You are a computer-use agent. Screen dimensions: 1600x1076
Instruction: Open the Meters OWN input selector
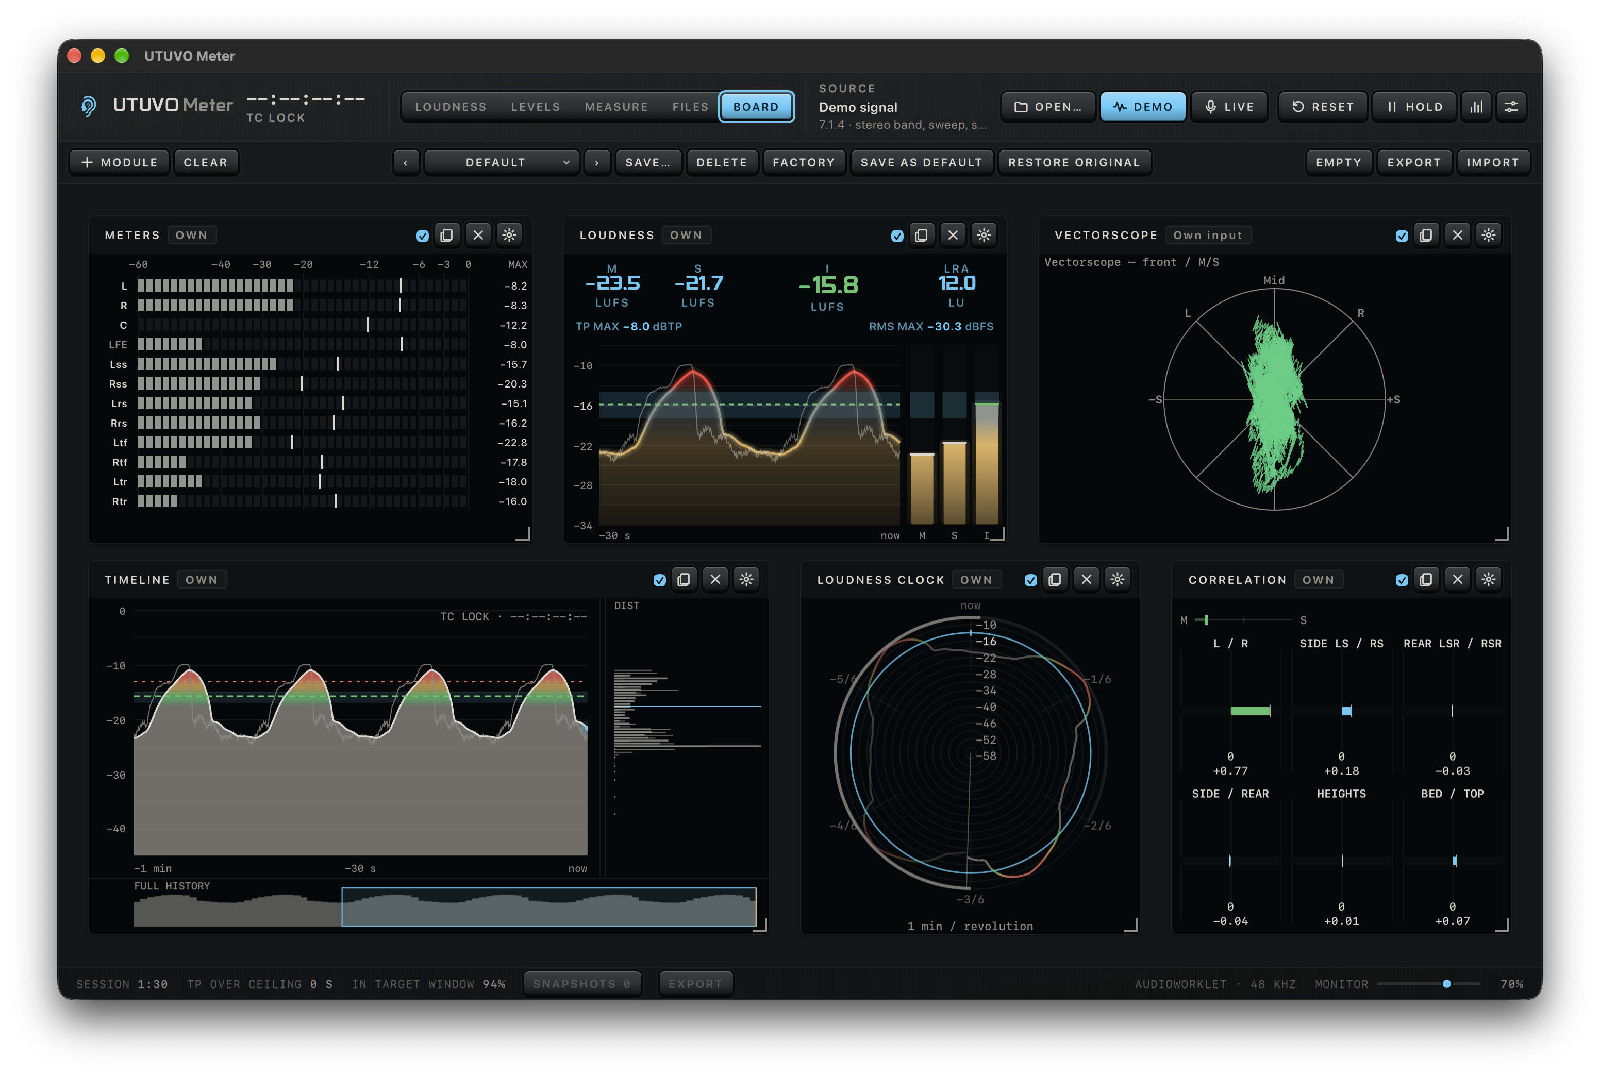pos(192,236)
